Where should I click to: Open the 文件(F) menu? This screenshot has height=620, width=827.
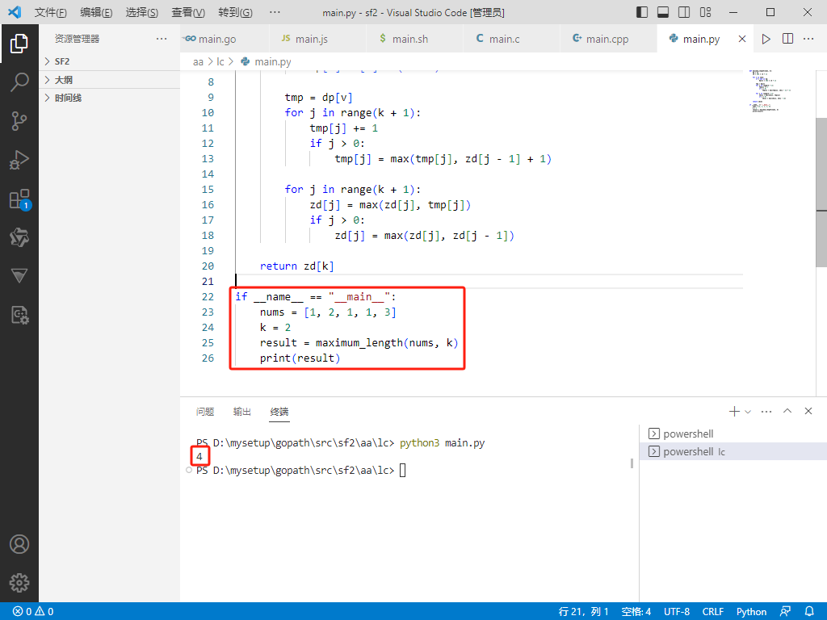[50, 12]
